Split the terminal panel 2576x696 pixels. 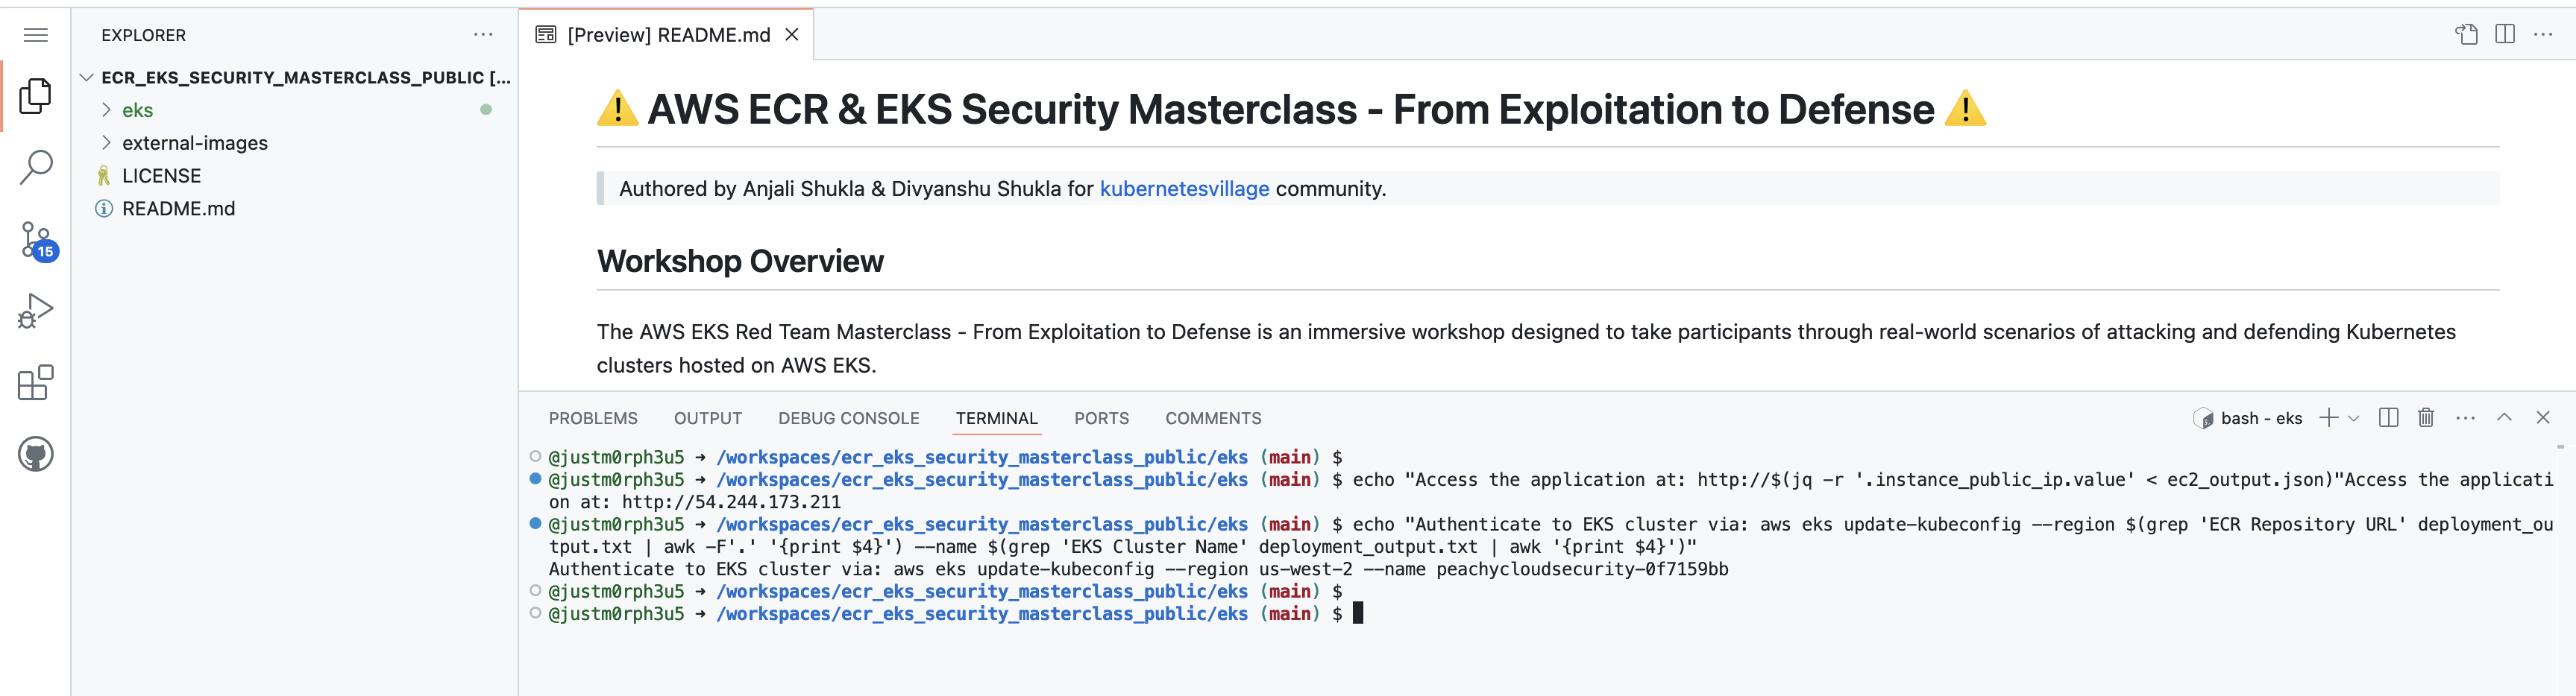coord(2388,418)
